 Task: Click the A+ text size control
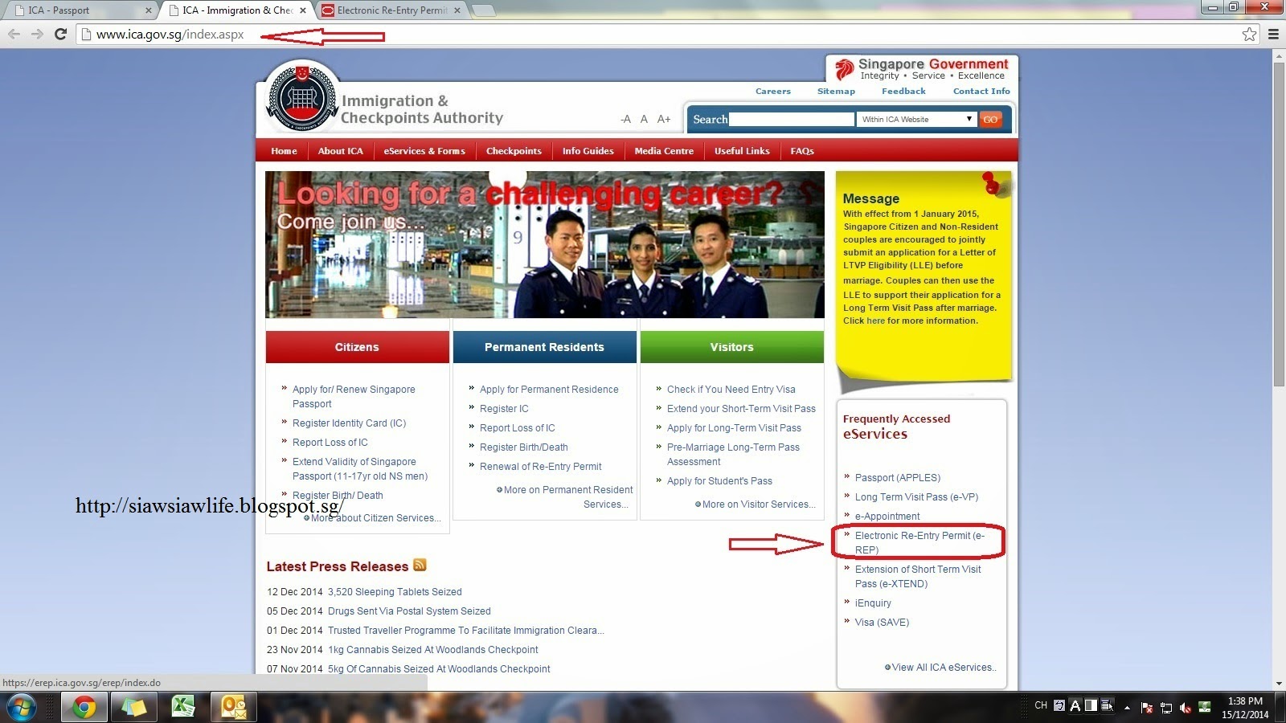click(x=664, y=119)
